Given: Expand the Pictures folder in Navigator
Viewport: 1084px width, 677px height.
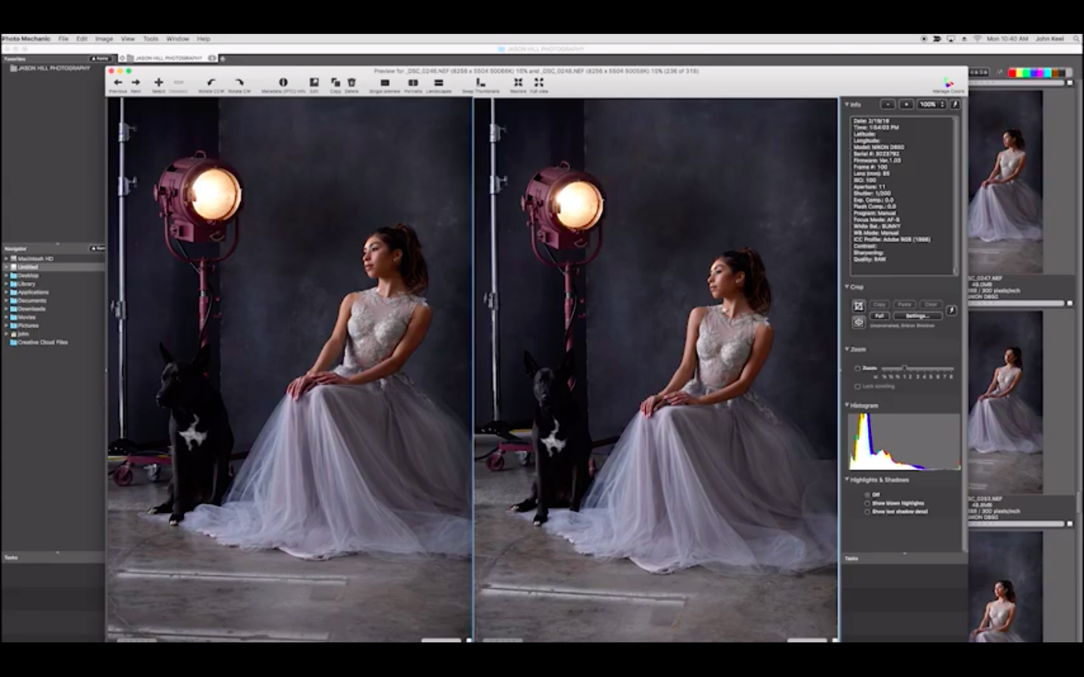Looking at the screenshot, I should [7, 326].
